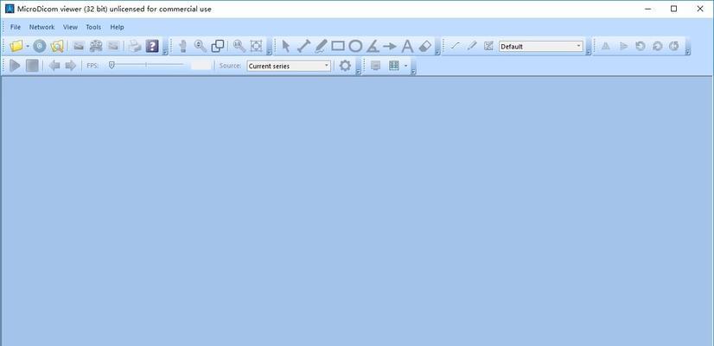The height and width of the screenshot is (346, 714).
Task: Open the Help menu
Action: coord(117,27)
